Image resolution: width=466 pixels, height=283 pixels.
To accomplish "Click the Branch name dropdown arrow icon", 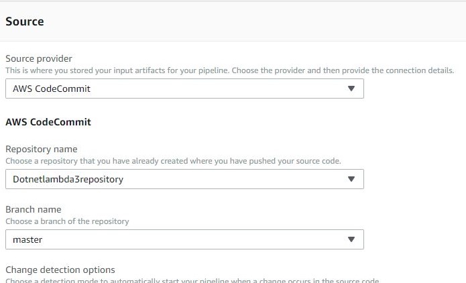I will (351, 239).
